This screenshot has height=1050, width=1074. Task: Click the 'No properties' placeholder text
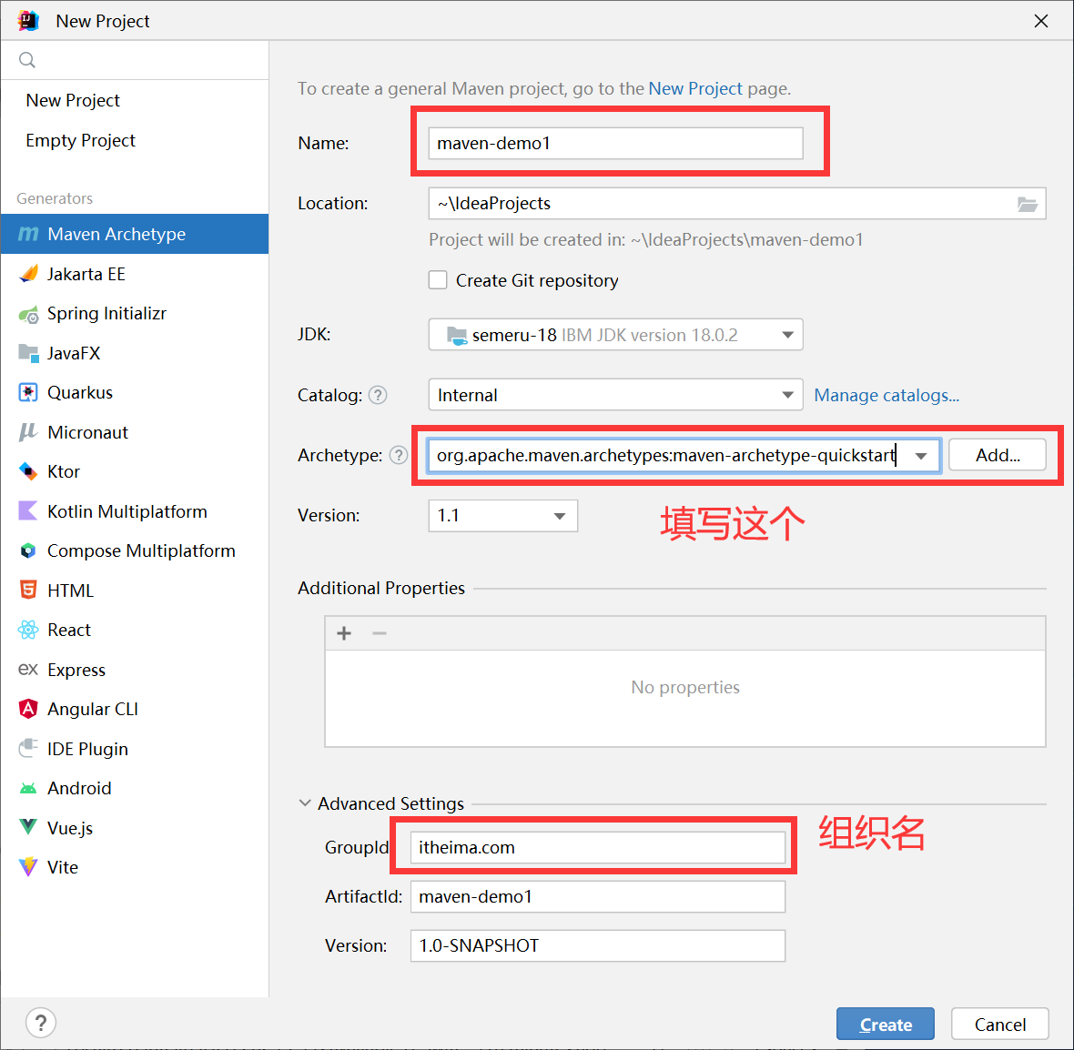click(x=685, y=687)
